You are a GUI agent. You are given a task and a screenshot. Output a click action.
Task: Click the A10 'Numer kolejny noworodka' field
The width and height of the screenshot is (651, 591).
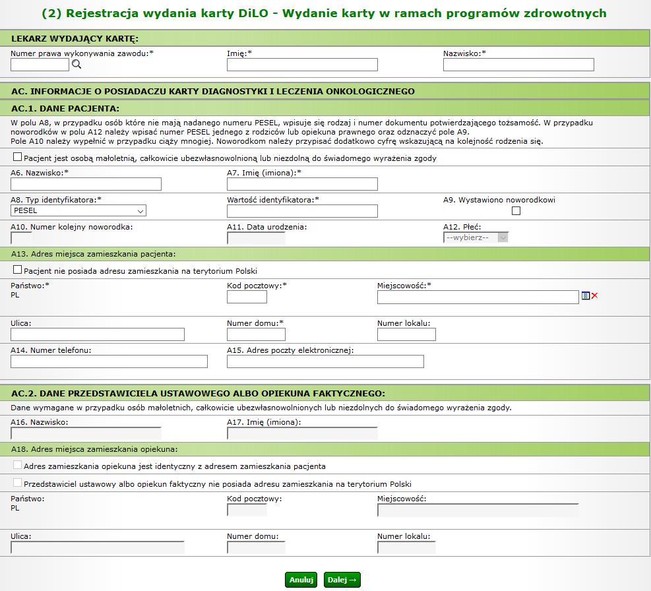pos(21,238)
